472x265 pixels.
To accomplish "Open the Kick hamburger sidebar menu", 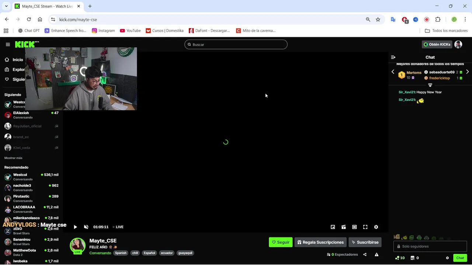I will [8, 45].
